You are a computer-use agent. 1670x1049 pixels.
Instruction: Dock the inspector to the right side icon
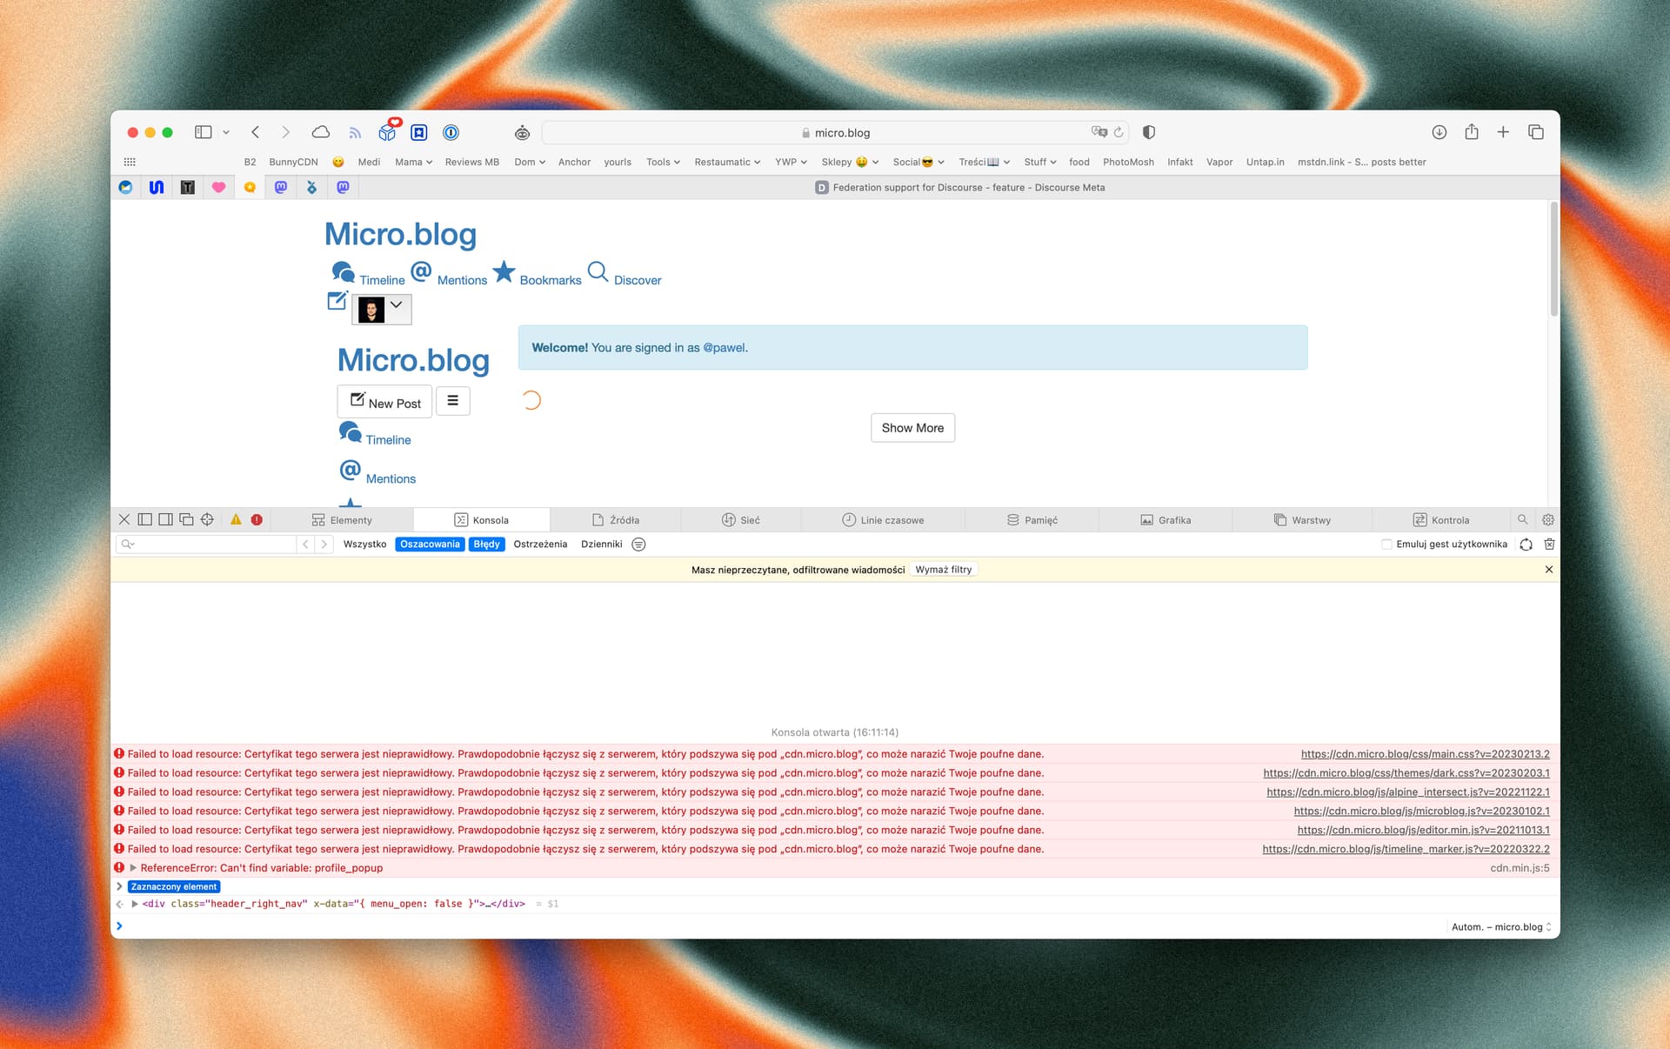point(165,519)
